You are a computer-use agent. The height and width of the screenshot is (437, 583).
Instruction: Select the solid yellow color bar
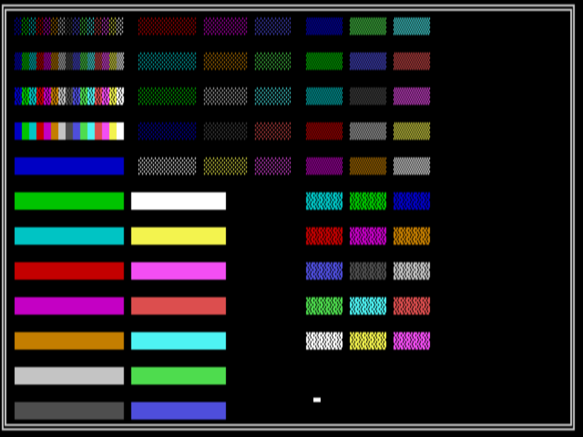[178, 236]
